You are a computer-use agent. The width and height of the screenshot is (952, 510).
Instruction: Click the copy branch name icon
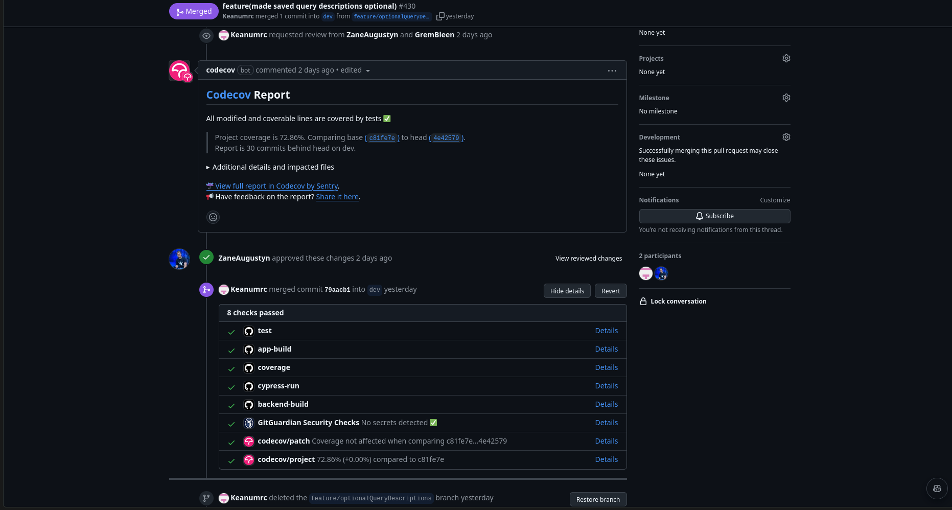point(440,16)
